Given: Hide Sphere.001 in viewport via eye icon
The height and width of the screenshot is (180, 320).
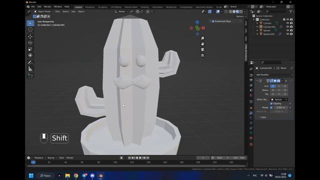Looking at the screenshot, I should pos(288,34).
